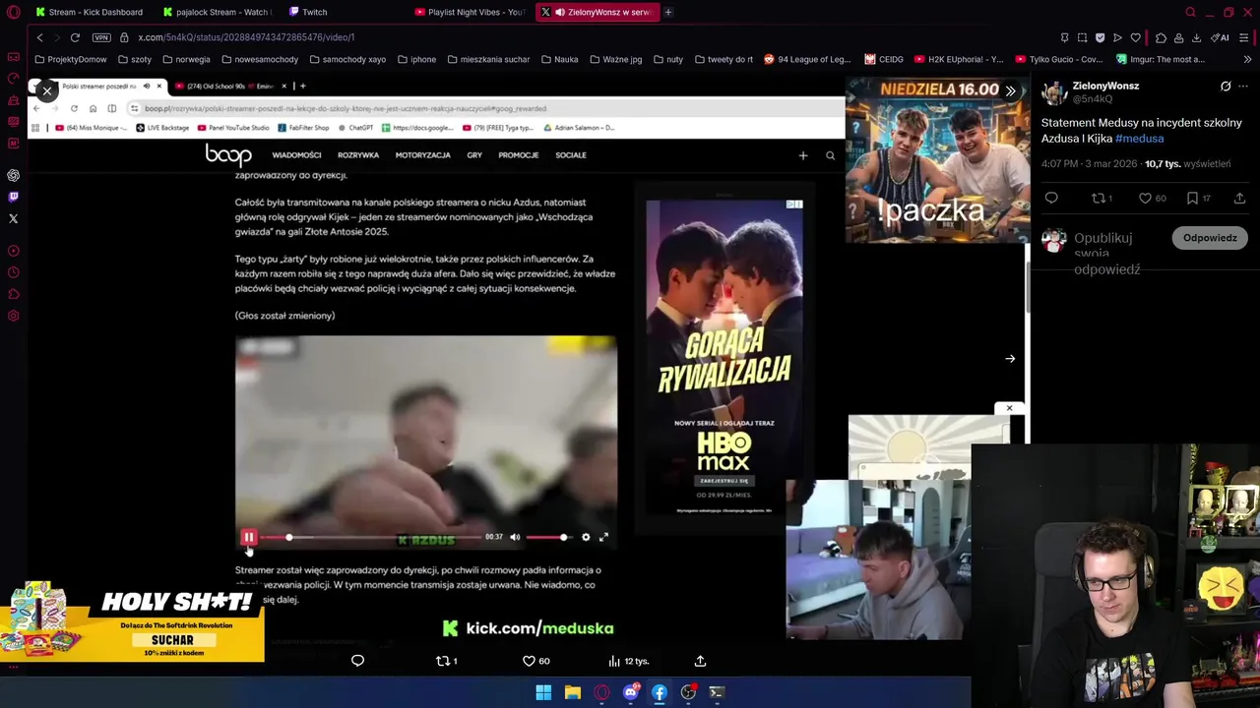Close the small popup near webcam overlay
Image resolution: width=1260 pixels, height=708 pixels.
1009,408
